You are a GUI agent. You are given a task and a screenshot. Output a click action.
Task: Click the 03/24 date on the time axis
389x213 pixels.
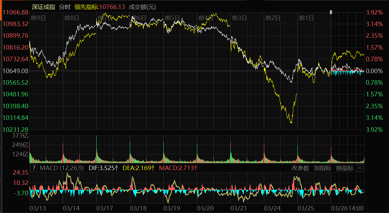click(x=272, y=208)
